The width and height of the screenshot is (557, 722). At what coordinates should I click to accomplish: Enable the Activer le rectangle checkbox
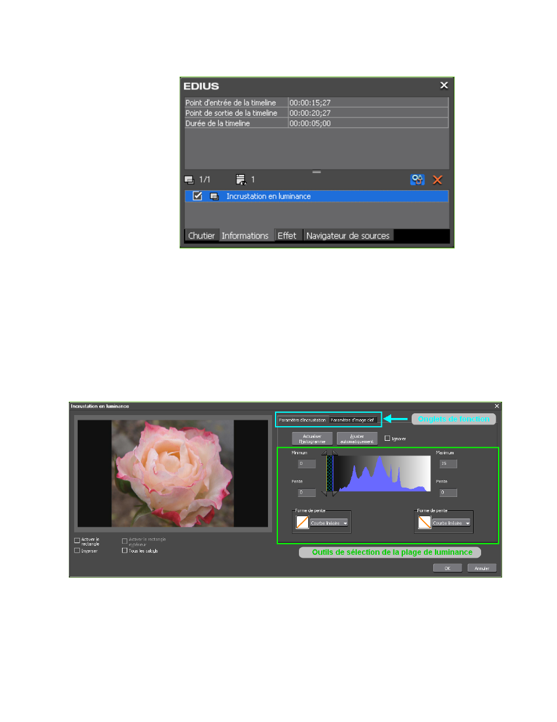(77, 540)
